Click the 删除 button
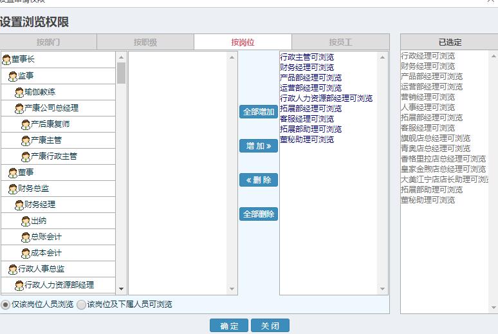This screenshot has height=334, width=498. 259,180
